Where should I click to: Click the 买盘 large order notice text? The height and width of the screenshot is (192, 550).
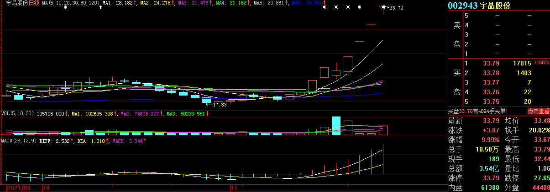(x=484, y=111)
